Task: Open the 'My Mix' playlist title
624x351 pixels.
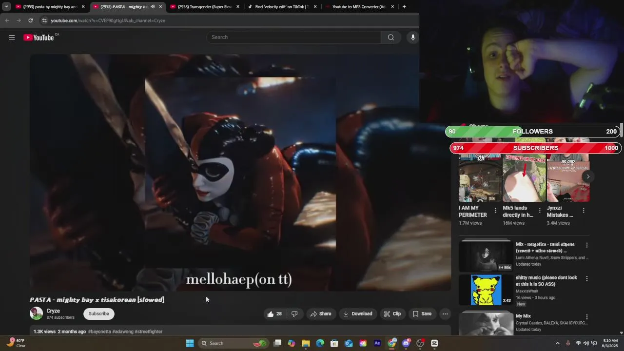Action: tap(523, 316)
